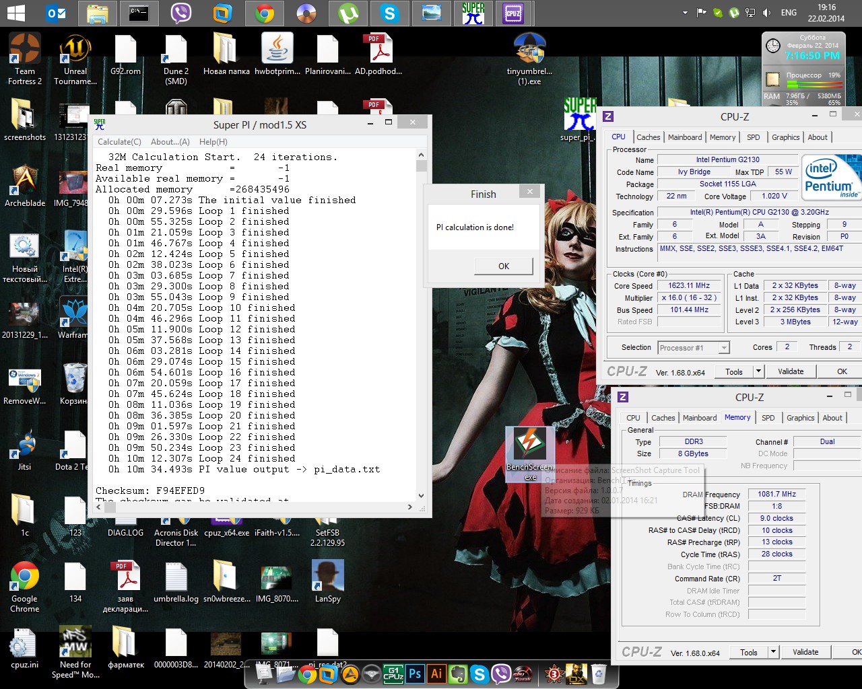Open Photoshop from the bottom dock

click(415, 674)
